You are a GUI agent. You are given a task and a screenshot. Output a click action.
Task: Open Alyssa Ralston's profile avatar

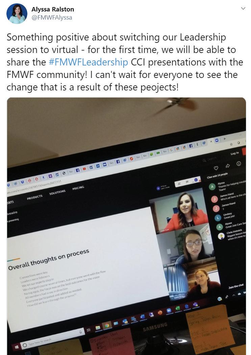coord(17,13)
